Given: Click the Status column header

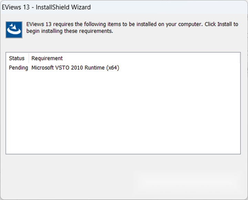Looking at the screenshot, I should [17, 58].
